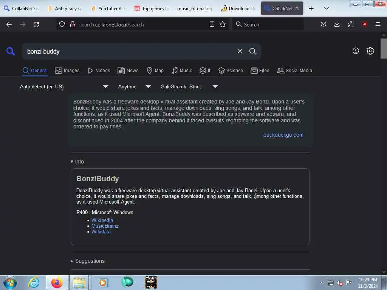The image size is (387, 290).
Task: Click the Action Center flag tray icon
Action: (349, 283)
